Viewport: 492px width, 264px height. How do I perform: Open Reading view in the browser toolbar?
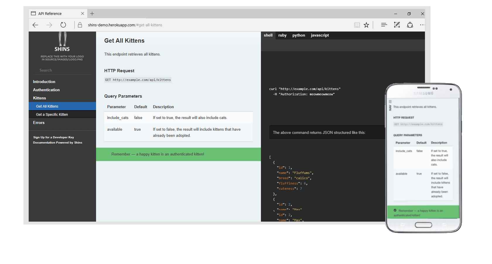click(357, 25)
